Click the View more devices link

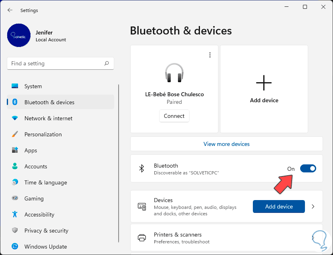point(226,144)
